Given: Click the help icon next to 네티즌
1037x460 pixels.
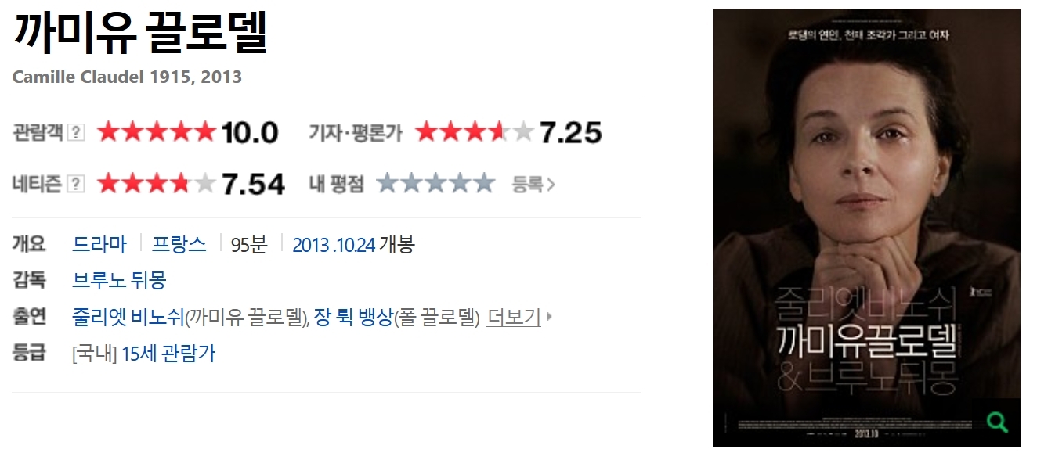Looking at the screenshot, I should click(76, 184).
